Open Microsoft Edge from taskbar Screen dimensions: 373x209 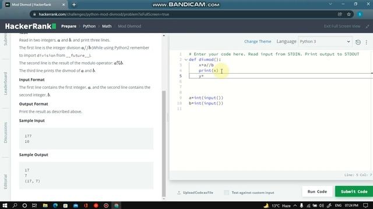[55, 206]
